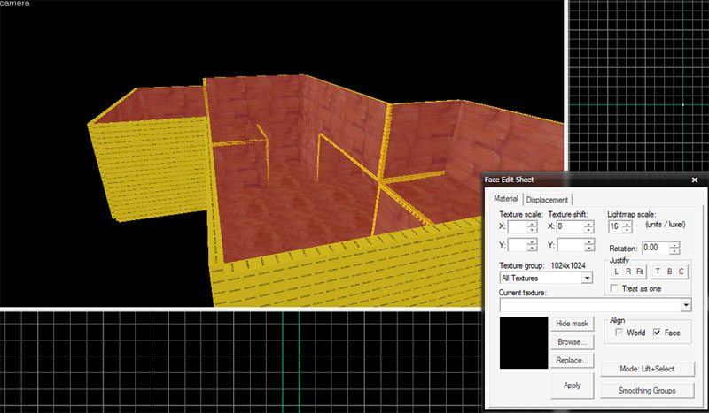
Task: Click the Apply button
Action: [572, 385]
